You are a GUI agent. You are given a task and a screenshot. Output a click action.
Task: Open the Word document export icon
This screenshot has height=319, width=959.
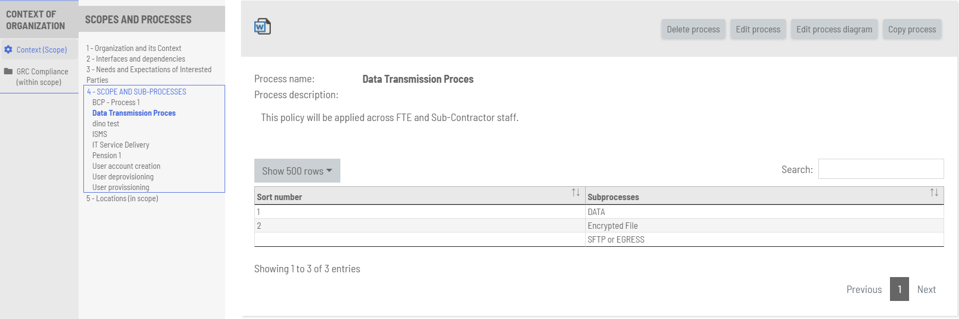[264, 25]
